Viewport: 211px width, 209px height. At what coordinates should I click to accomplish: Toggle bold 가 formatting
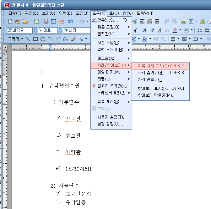click(144, 30)
